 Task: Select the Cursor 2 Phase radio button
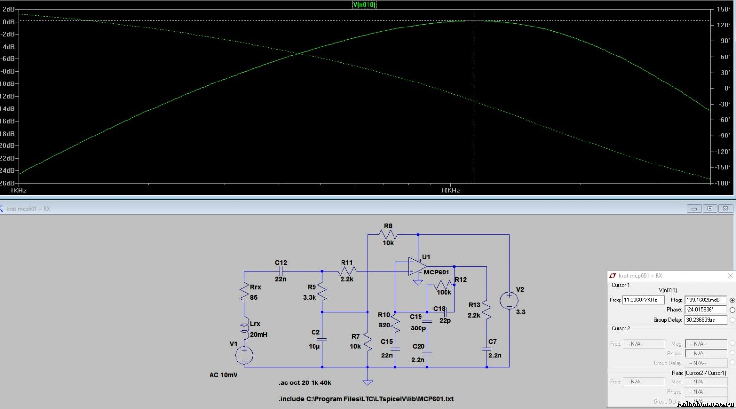(732, 353)
